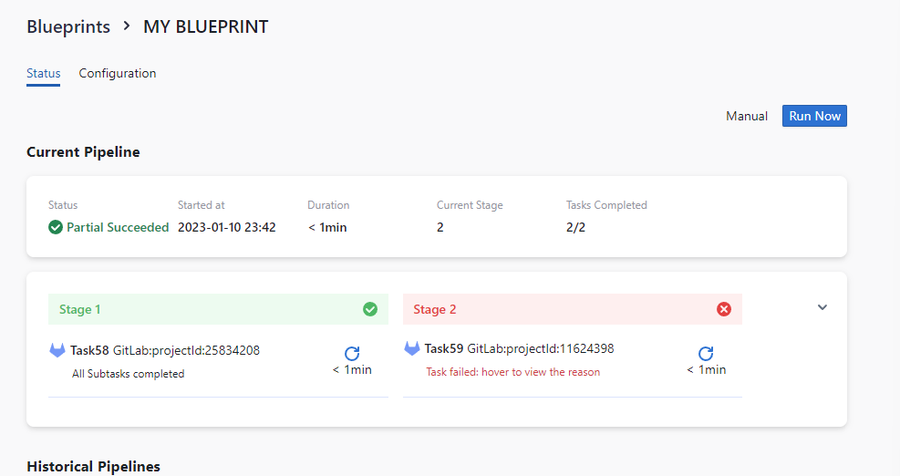Click the Current Stage column label
The image size is (900, 476).
point(470,205)
